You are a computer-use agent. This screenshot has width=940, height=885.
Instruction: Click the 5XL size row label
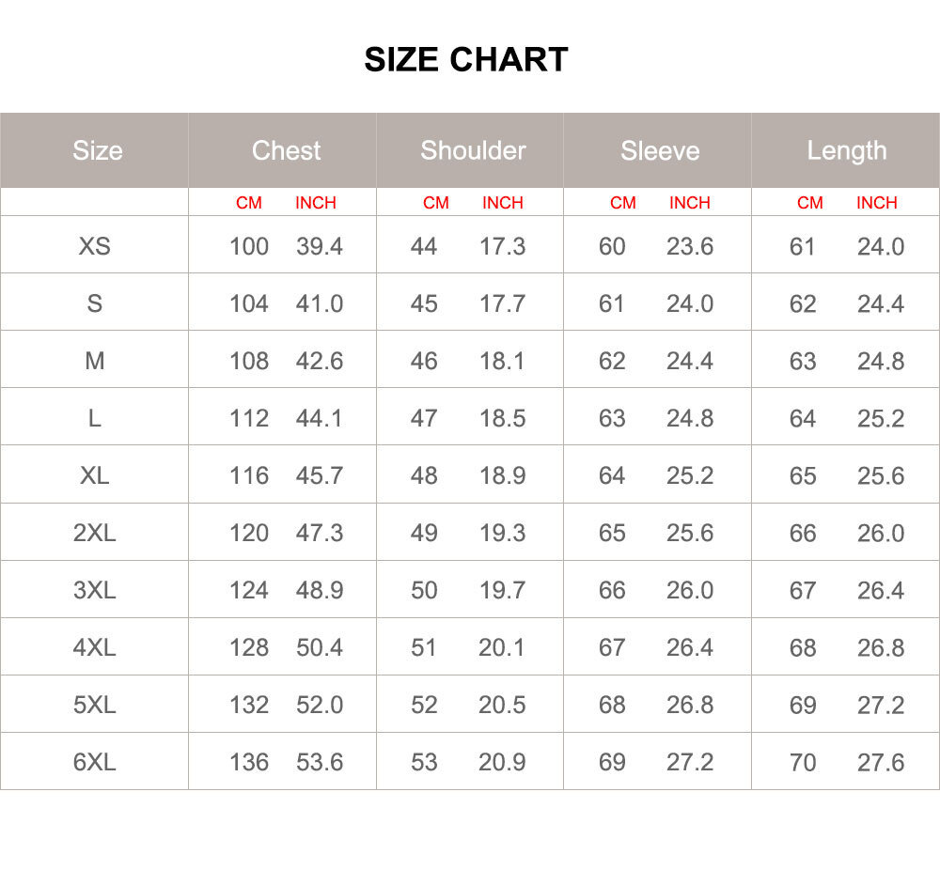click(x=95, y=705)
